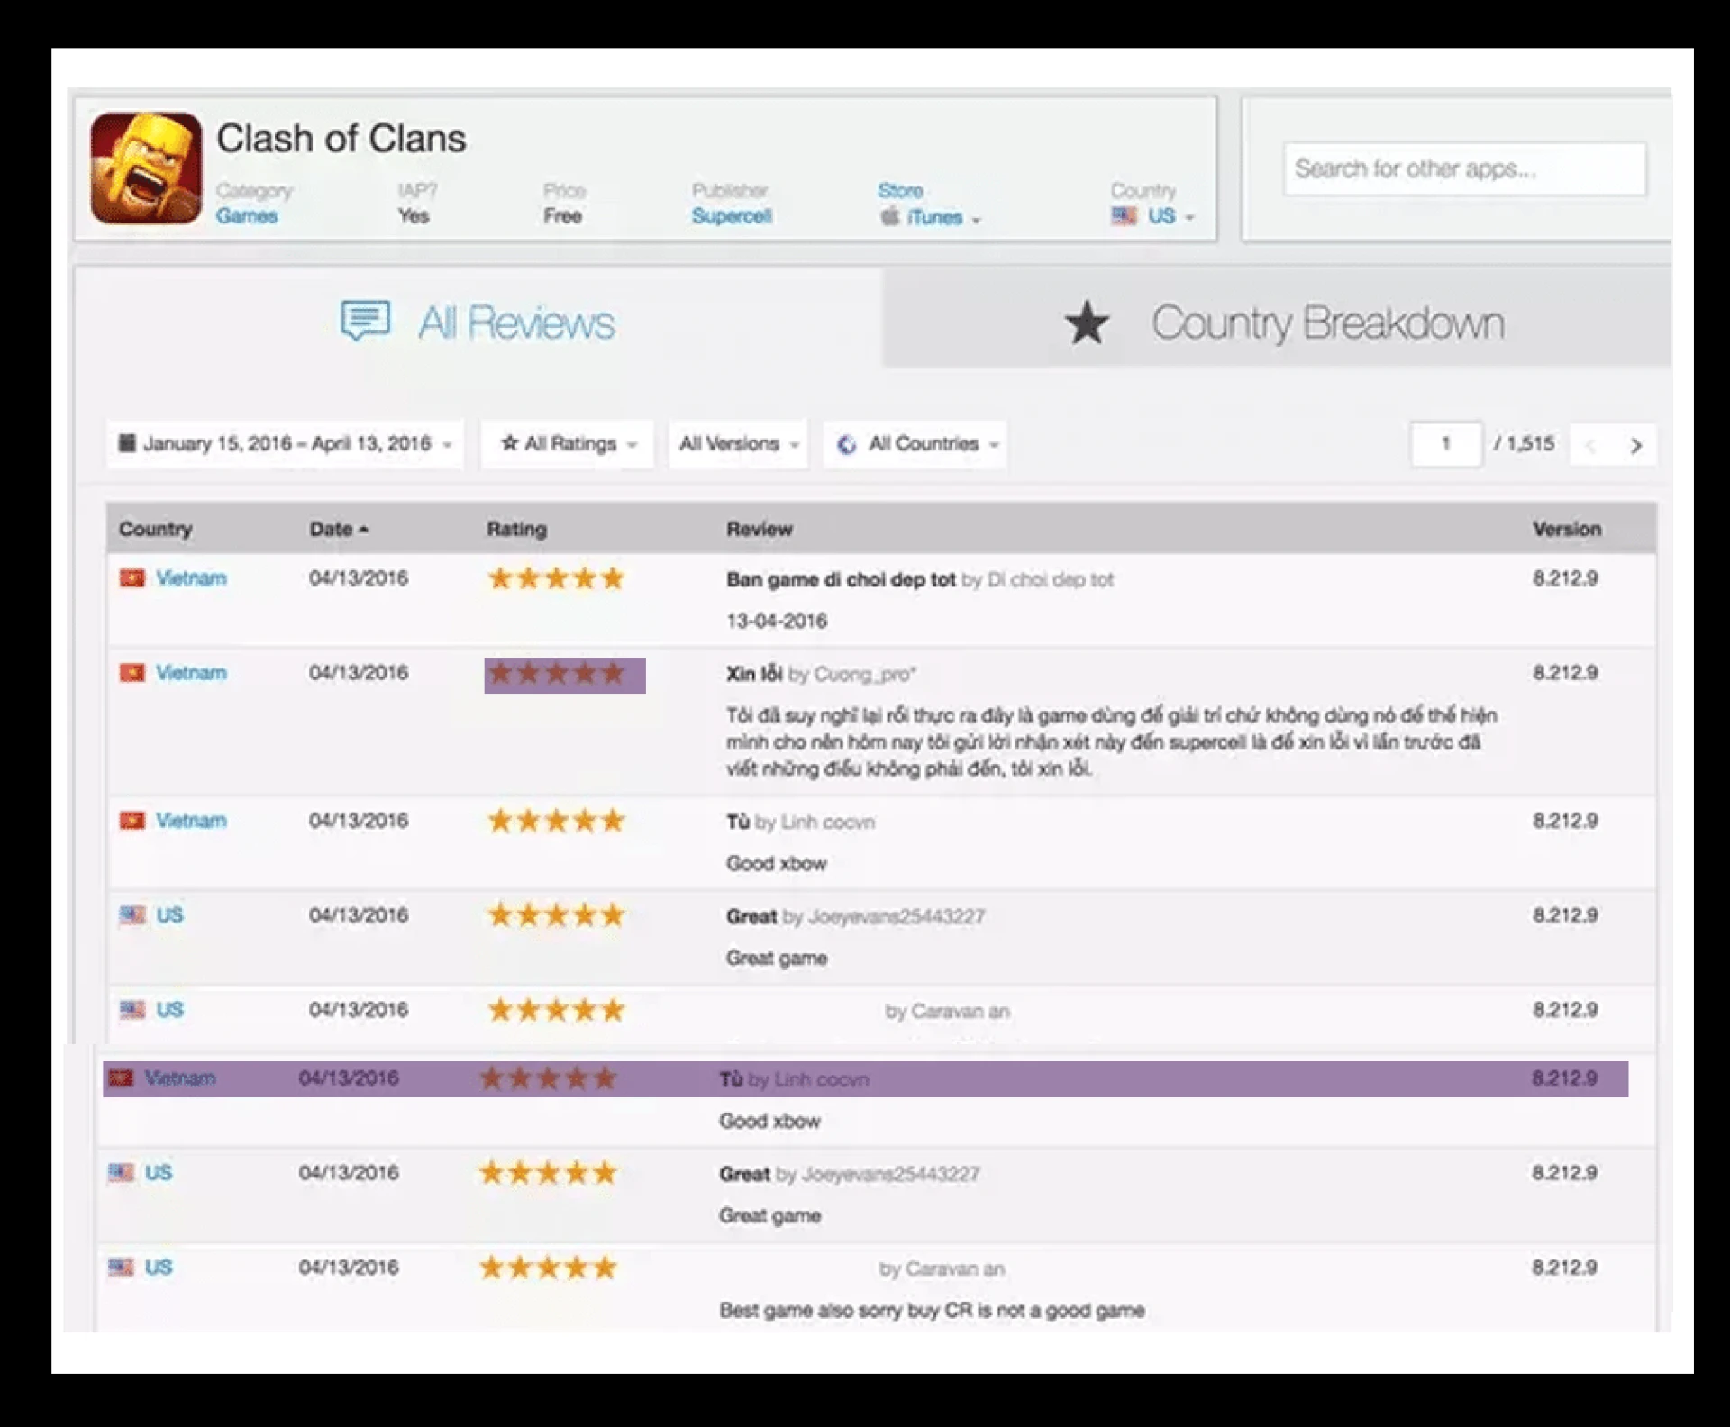Click the Supercell publisher link
This screenshot has height=1427, width=1730.
coord(733,216)
